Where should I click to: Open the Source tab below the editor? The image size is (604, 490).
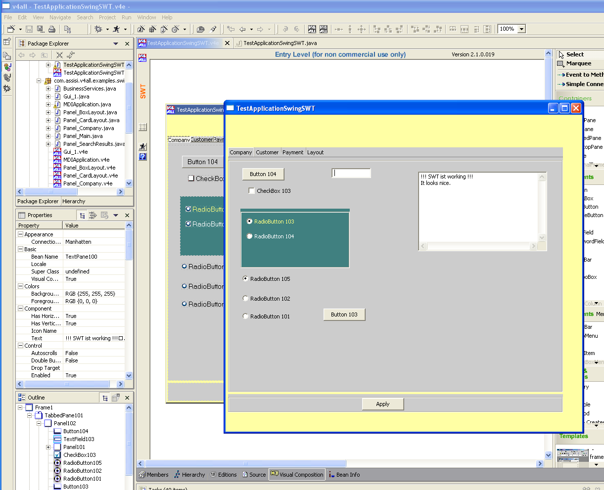(253, 475)
